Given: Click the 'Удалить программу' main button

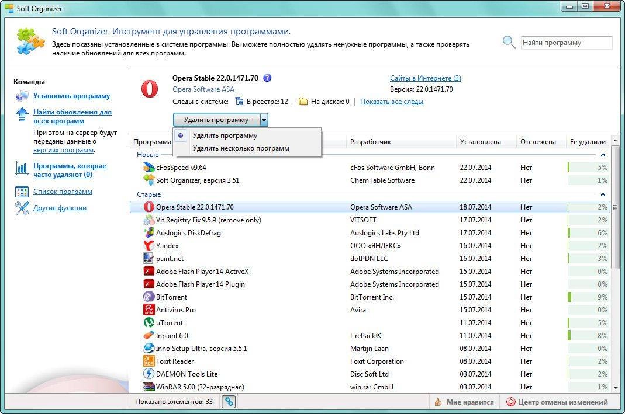Looking at the screenshot, I should point(216,120).
